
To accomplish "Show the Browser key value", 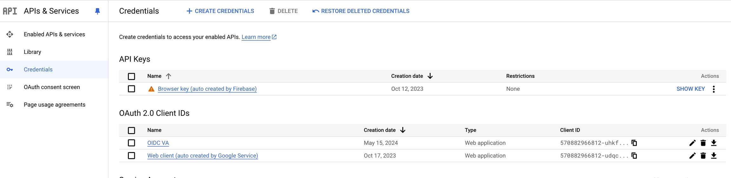I will coord(690,89).
